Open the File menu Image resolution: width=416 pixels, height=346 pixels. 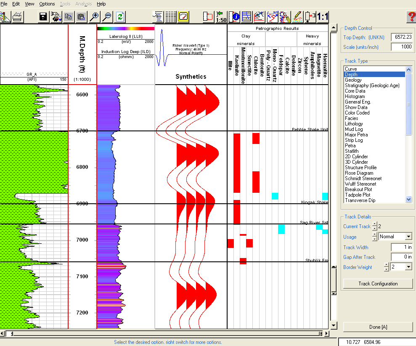4,4
